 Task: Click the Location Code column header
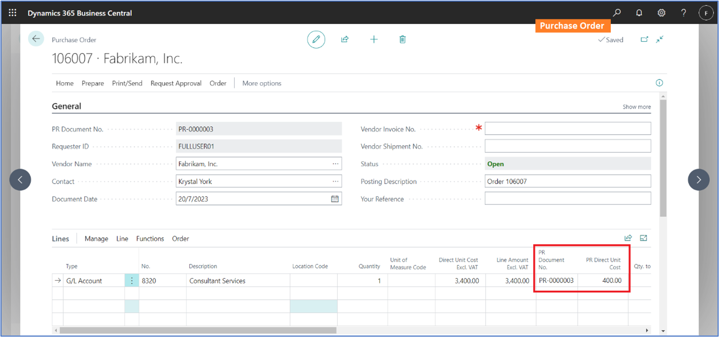[x=310, y=266]
